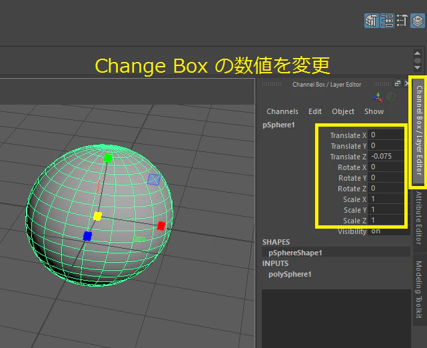Select the Rotate Y channel label
The height and width of the screenshot is (348, 427).
click(x=352, y=178)
